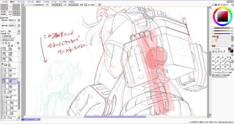Select the レイヤー46 layer row
This screenshot has height=124, width=234.
pyautogui.click(x=10, y=86)
